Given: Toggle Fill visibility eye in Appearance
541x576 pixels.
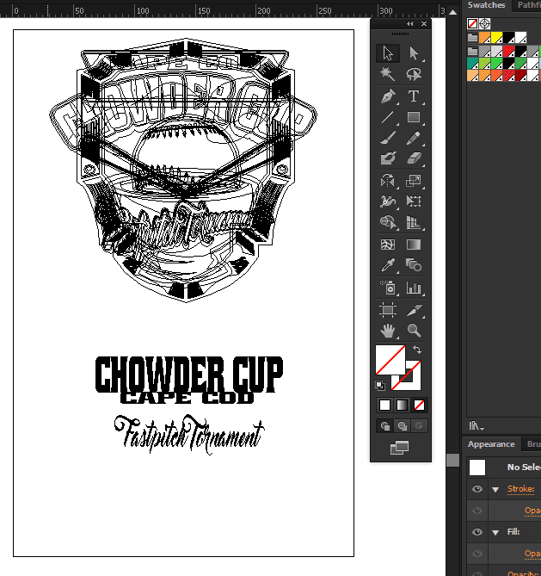Looking at the screenshot, I should [x=477, y=532].
